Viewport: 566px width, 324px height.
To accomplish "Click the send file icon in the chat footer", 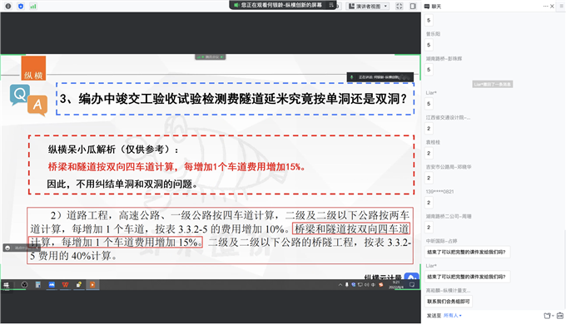I will [547, 316].
